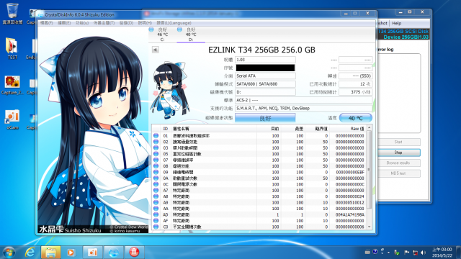
Task: Click the transfer mode field SATA/600
Action: (x=265, y=84)
